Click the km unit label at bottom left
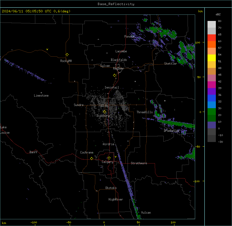Viewport: 232px width, 226px height. tap(4, 223)
